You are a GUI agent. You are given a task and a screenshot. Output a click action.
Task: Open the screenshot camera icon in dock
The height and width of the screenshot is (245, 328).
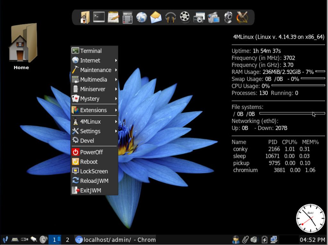199,17
